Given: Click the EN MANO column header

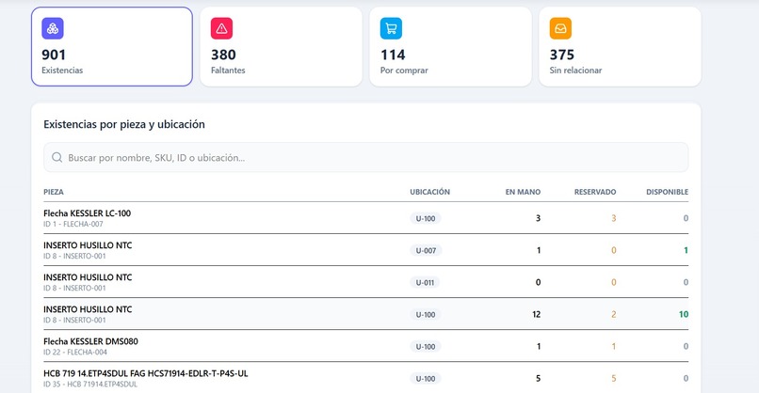Looking at the screenshot, I should coord(523,192).
